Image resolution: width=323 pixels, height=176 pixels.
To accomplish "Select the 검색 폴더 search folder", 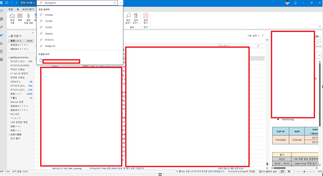I will [x=20, y=139].
